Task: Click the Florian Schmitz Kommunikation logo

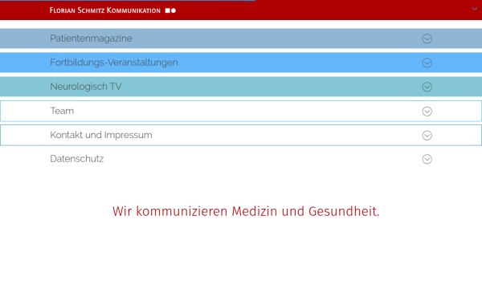Action: point(112,10)
